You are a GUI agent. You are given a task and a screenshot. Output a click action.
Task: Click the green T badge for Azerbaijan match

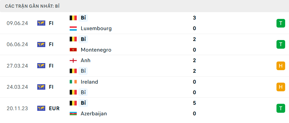click(281, 108)
